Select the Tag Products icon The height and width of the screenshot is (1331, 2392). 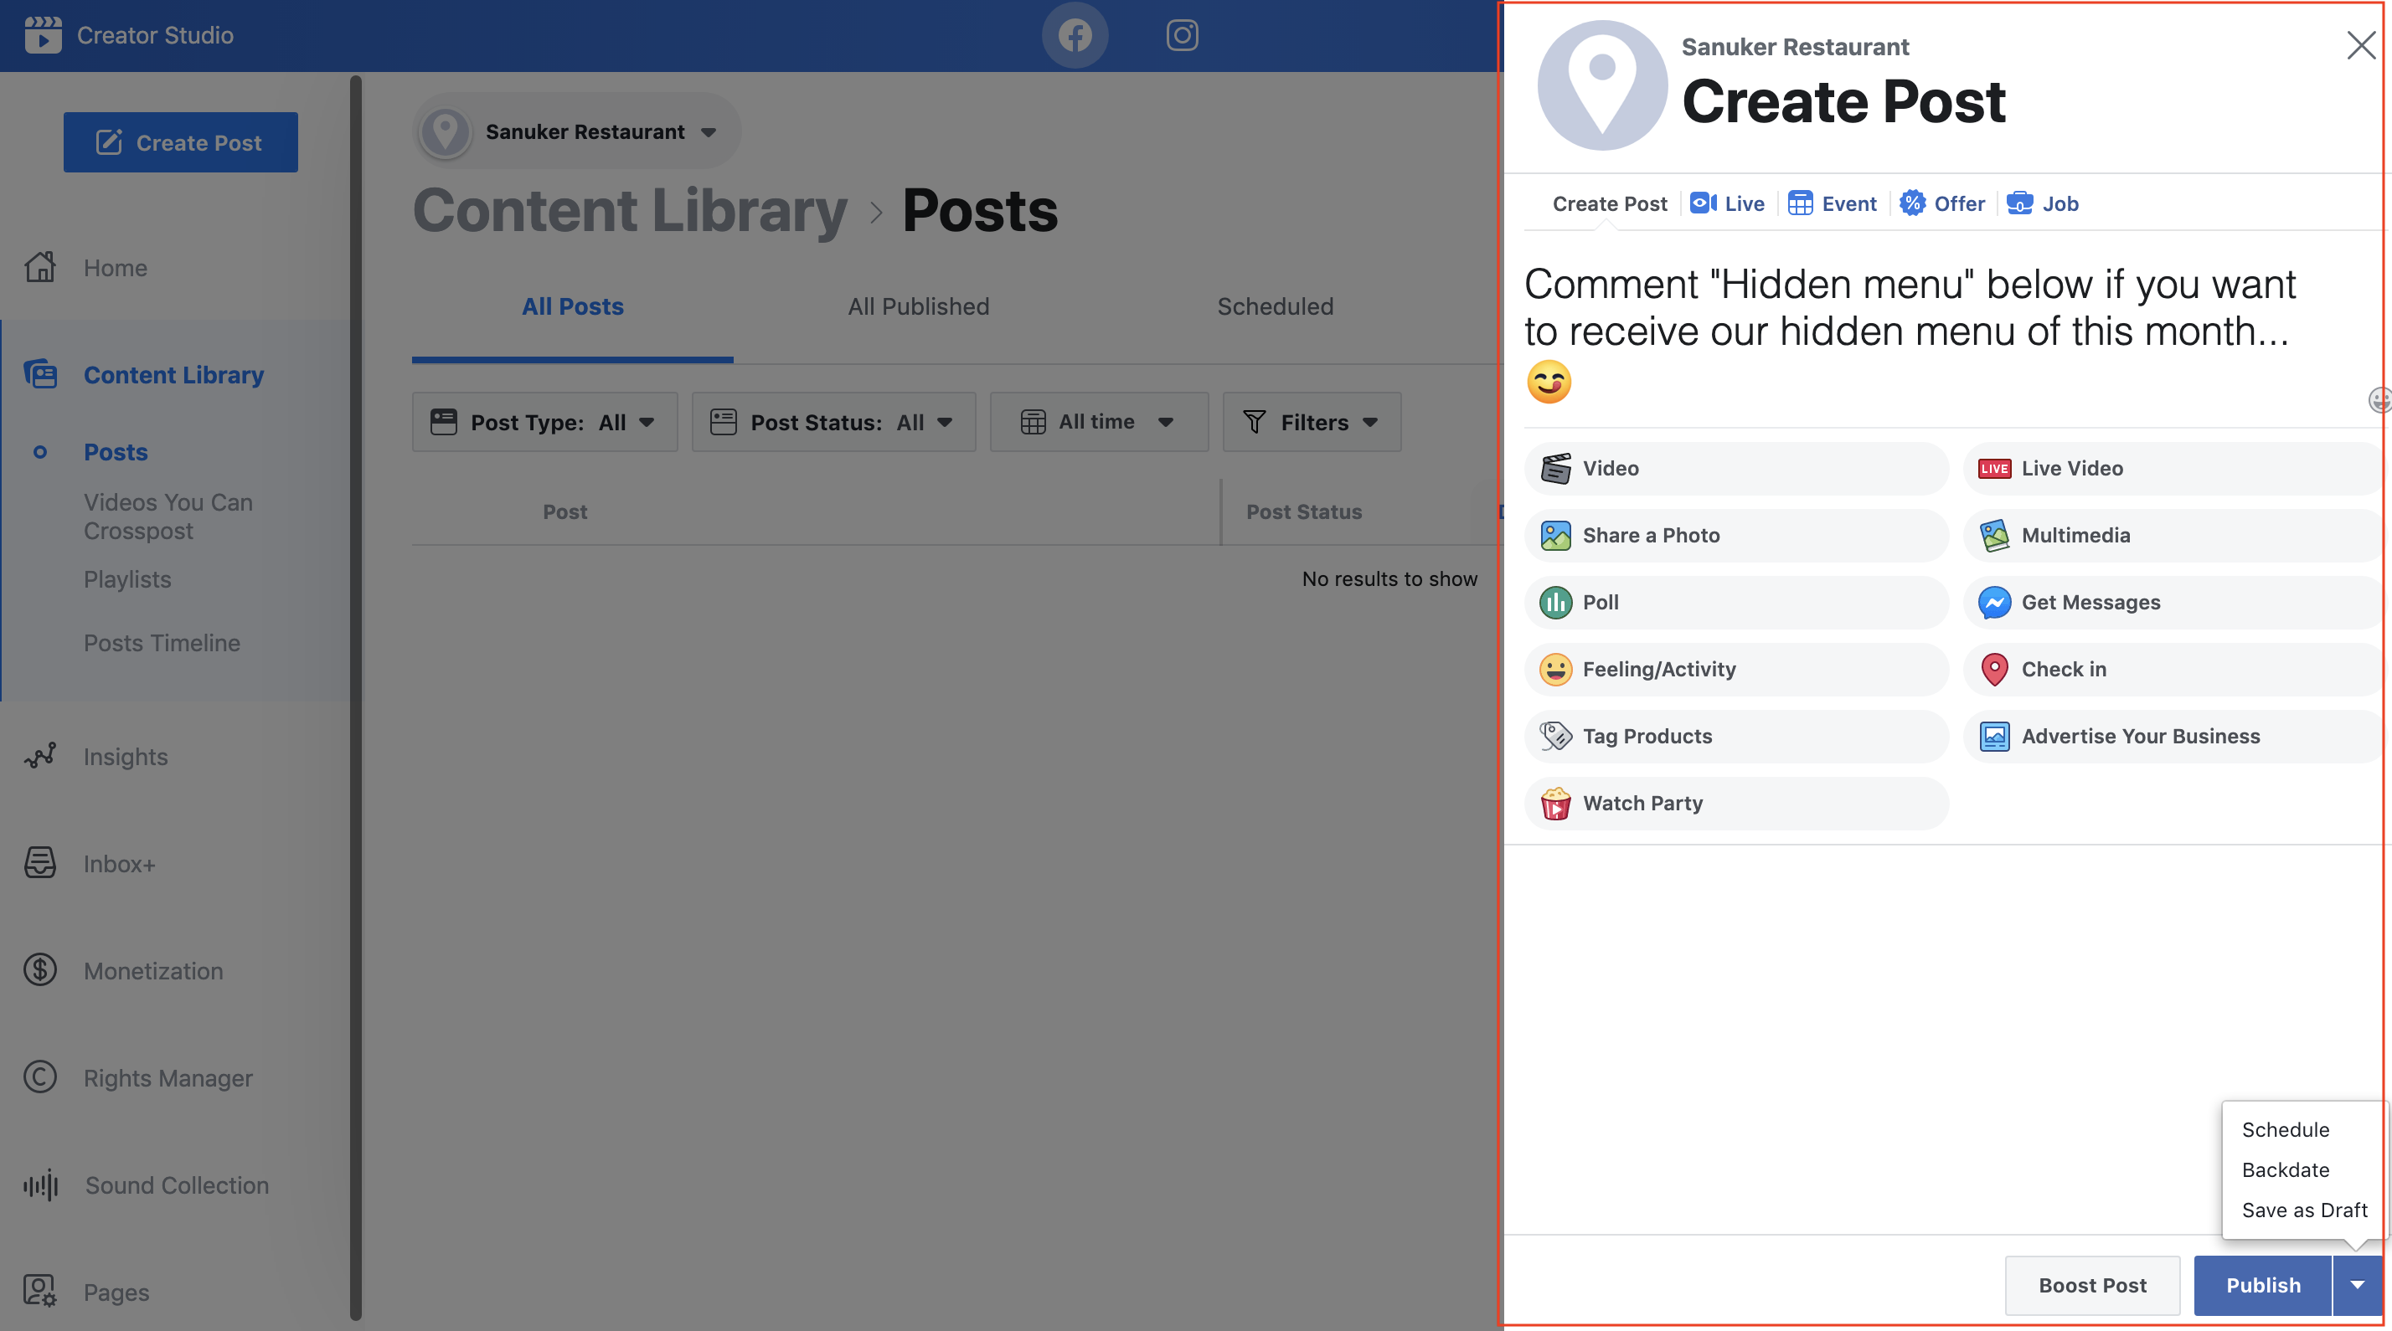(1554, 736)
